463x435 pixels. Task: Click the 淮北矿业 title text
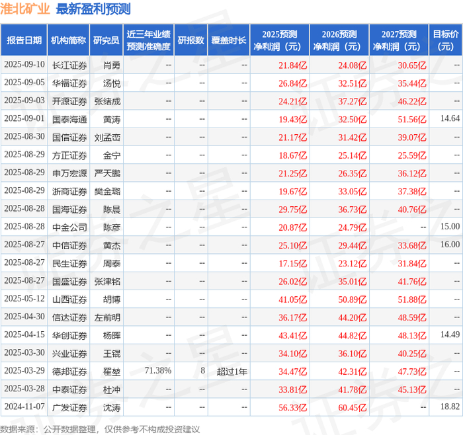(x=25, y=9)
